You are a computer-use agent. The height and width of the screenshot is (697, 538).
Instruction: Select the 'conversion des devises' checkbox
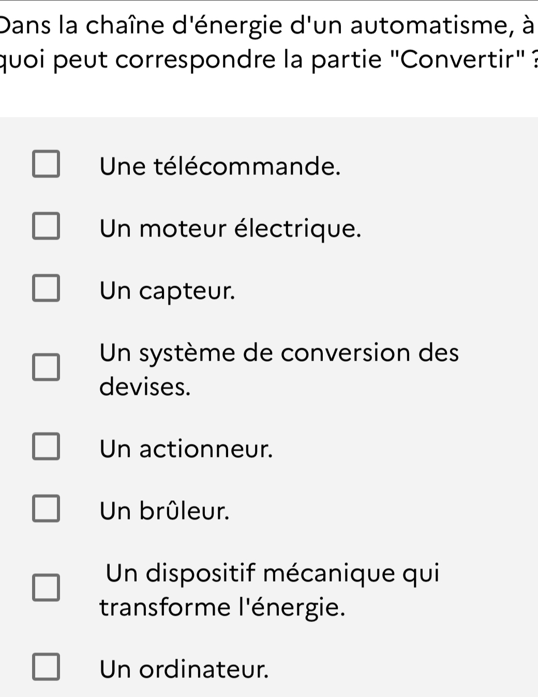point(46,367)
